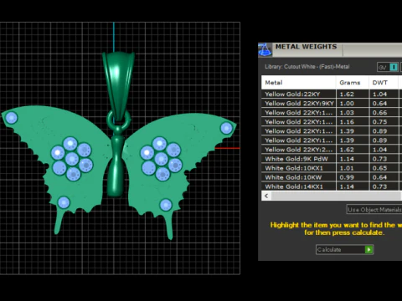This screenshot has height=301, width=402.
Task: Click the 1.00 grams value for 22KY:9KY
Action: (x=353, y=103)
